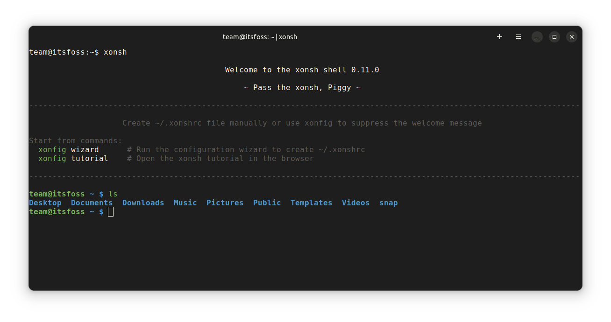Select the Music folder name

coord(185,203)
